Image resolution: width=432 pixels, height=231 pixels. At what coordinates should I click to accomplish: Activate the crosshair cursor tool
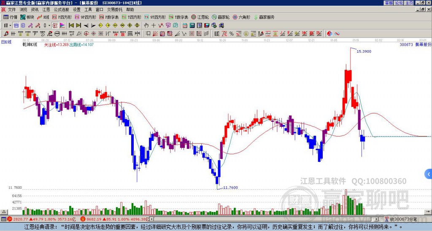(x=154, y=26)
